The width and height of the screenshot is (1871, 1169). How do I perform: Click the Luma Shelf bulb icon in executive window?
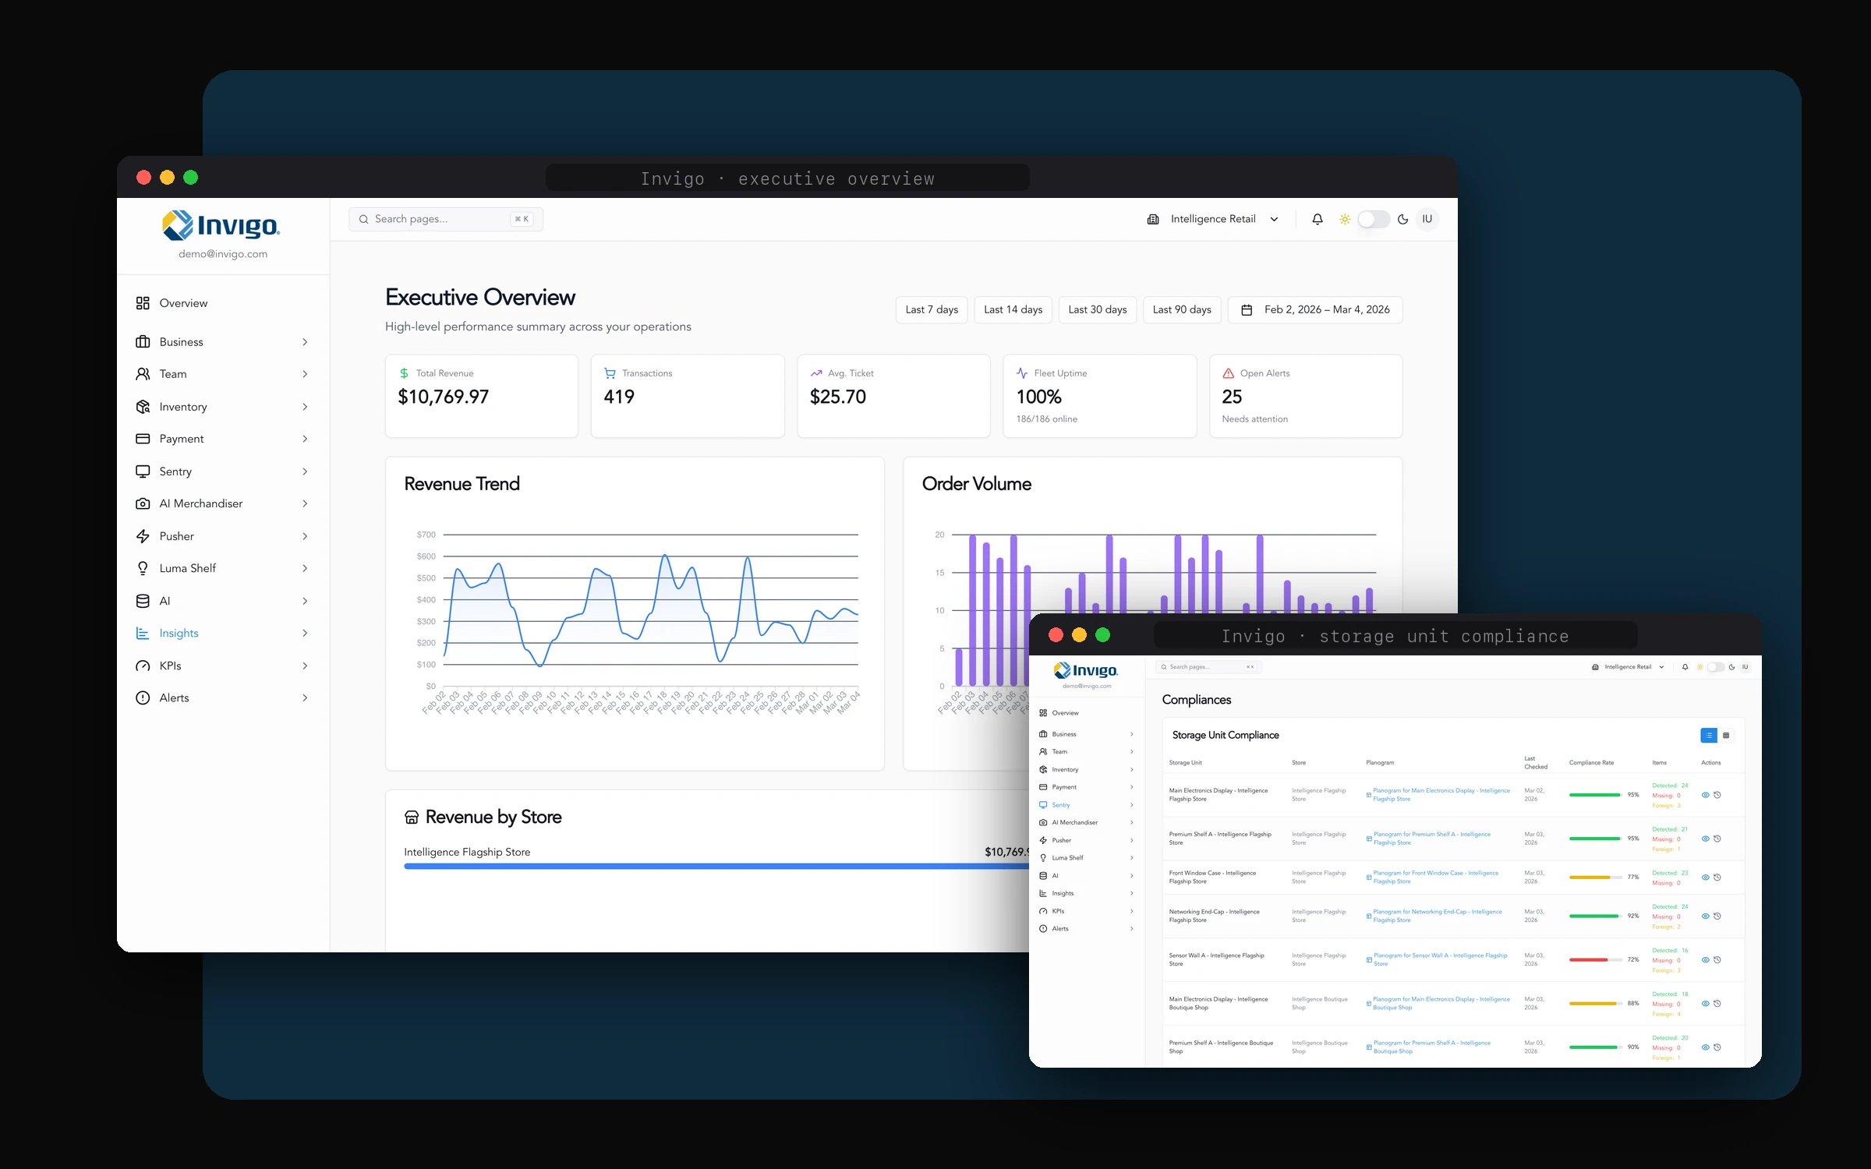143,568
